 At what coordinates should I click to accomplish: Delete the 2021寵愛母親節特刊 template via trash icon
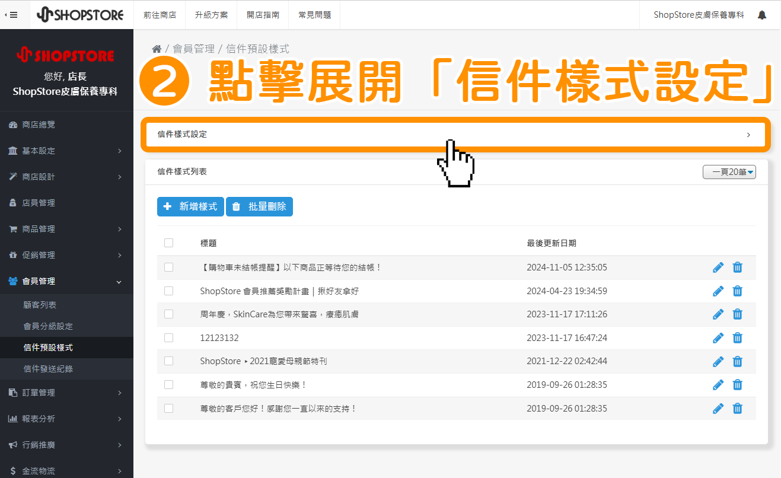(737, 361)
